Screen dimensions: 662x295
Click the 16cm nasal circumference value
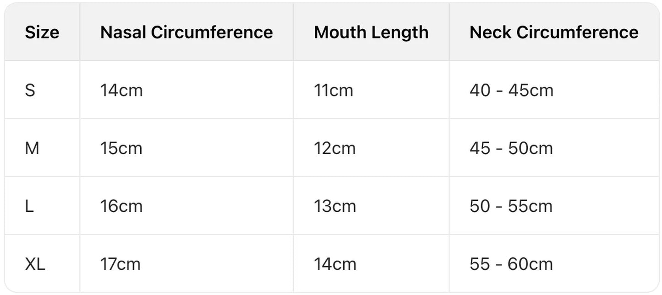121,206
